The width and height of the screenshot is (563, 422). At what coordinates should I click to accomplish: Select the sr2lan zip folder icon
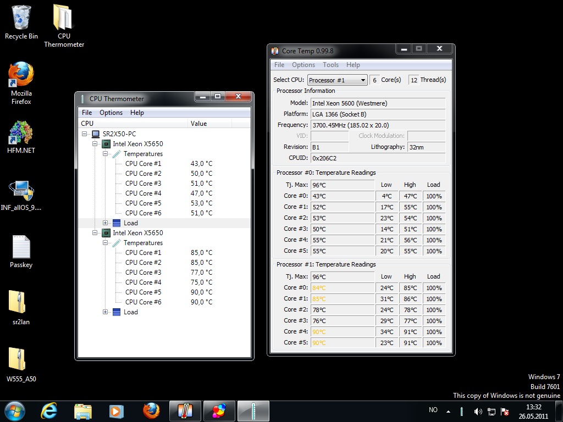(21, 308)
